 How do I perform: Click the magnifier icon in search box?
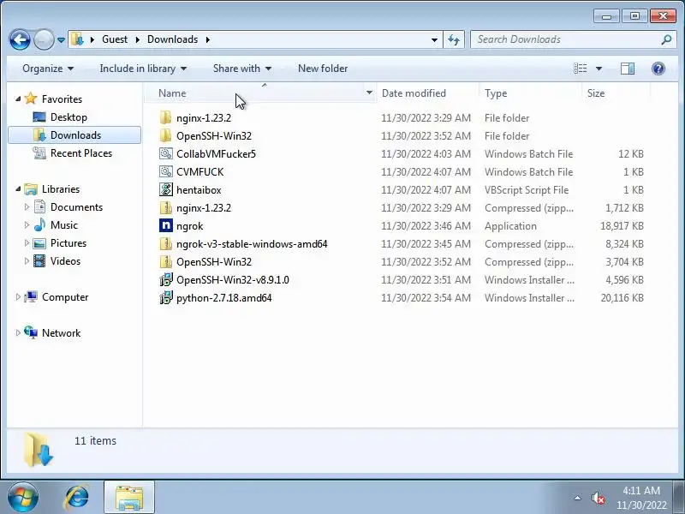666,39
